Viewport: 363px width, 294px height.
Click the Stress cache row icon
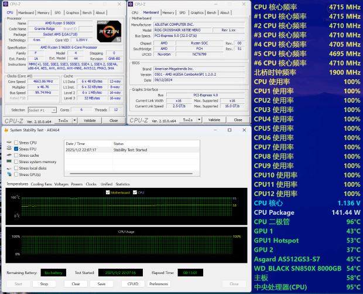[9, 155]
